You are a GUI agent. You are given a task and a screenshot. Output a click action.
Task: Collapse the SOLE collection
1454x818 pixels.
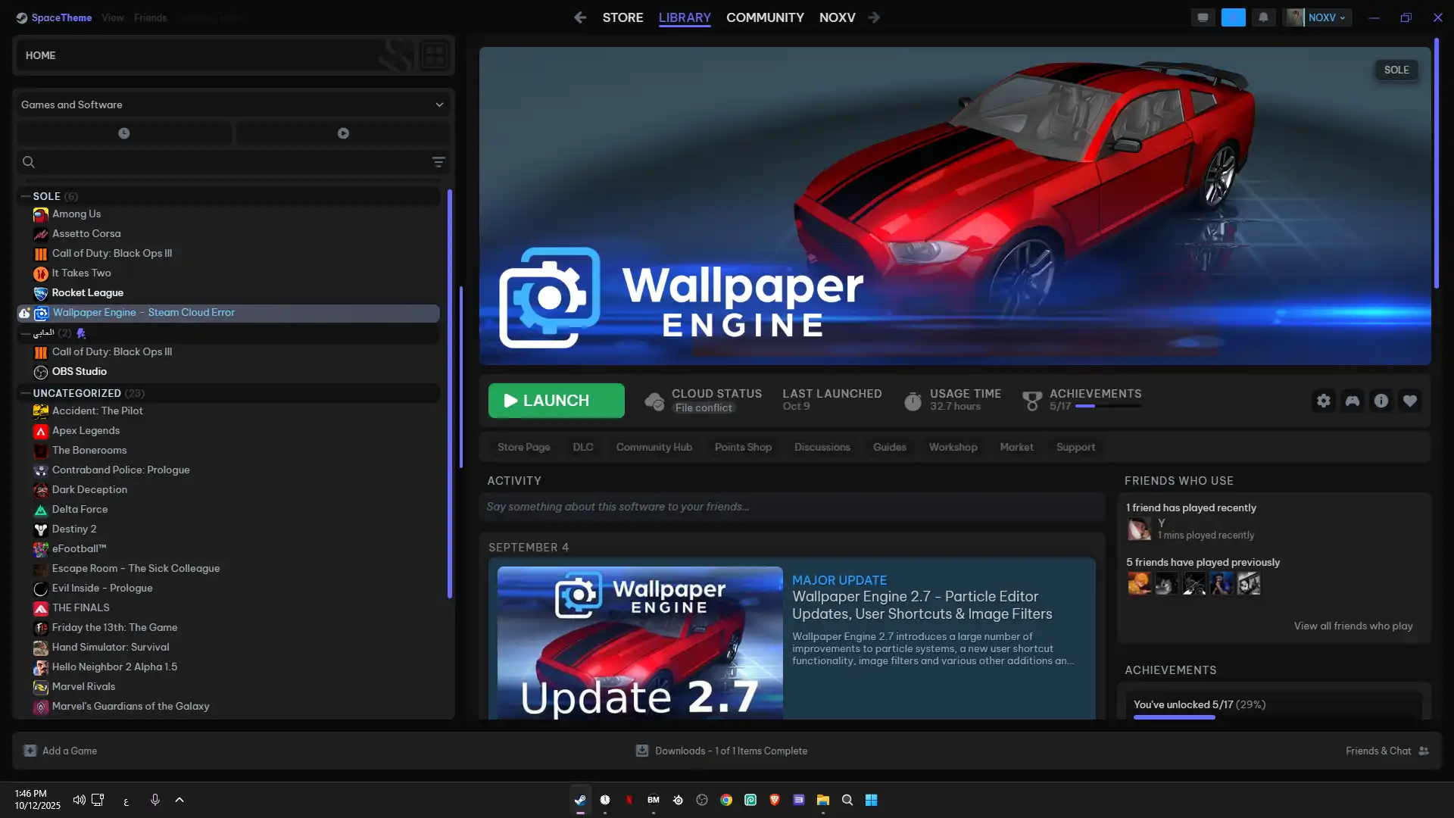pos(25,196)
